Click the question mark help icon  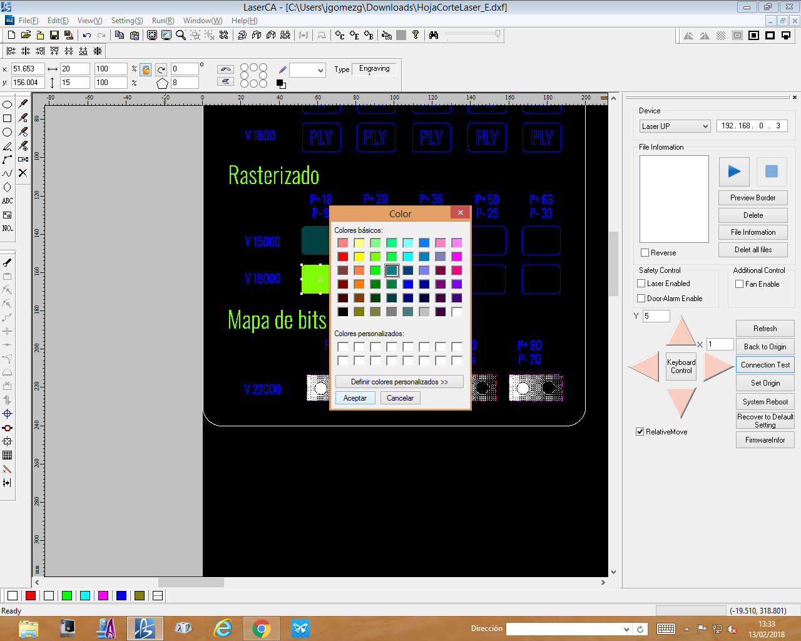click(x=416, y=35)
